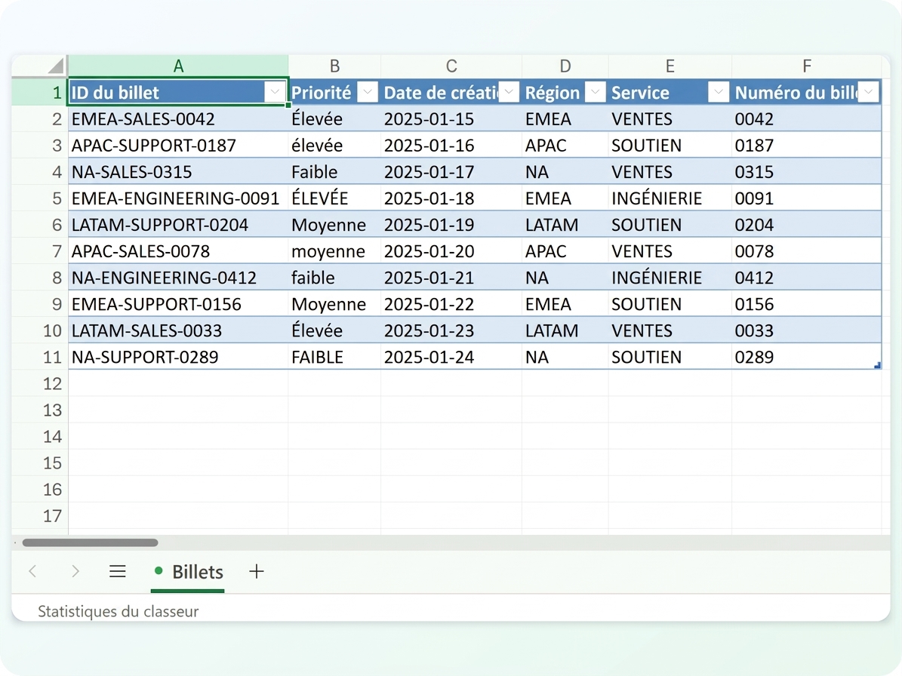The width and height of the screenshot is (902, 676).
Task: Go to previous sheet arrow
Action: (32, 571)
